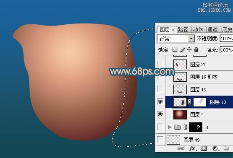Click the 填充 fill value field
Screen dimensions: 233x158
tap(226, 50)
